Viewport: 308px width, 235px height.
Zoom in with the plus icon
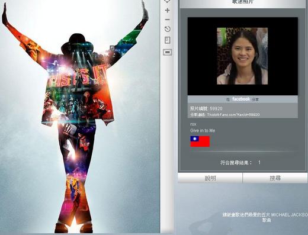[168, 10]
